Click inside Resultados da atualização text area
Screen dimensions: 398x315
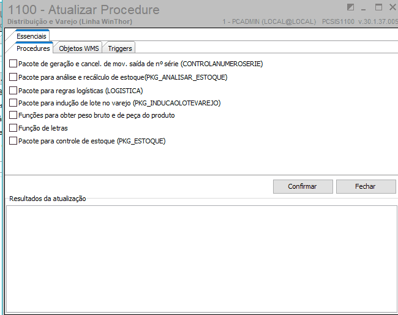201,259
